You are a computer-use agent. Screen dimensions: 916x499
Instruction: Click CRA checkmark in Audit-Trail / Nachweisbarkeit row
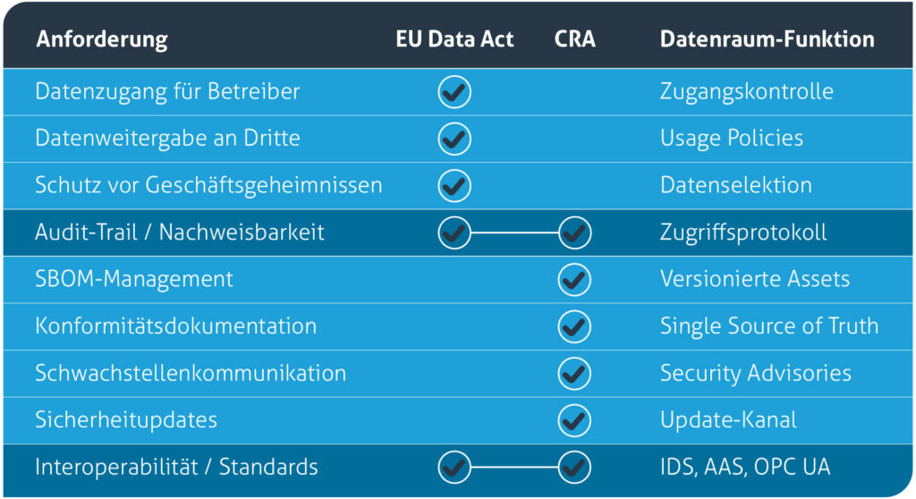point(575,233)
